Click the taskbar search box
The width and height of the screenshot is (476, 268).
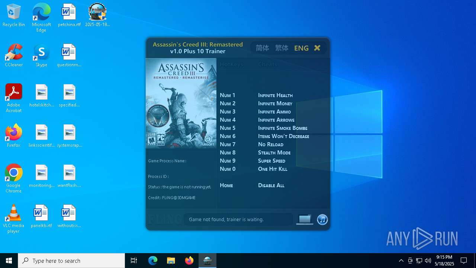coord(71,261)
